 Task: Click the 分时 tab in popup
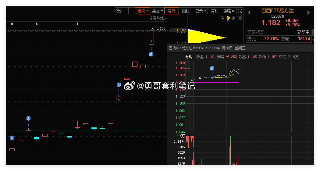(x=189, y=57)
